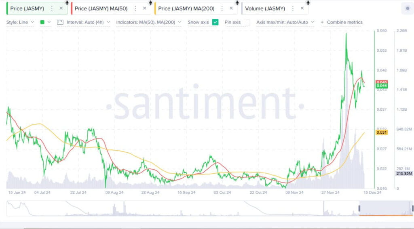Open the green line color swatch
This screenshot has height=229, width=414.
click(42, 22)
